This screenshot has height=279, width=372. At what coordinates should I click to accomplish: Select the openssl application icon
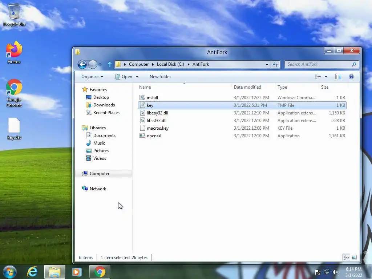(x=142, y=136)
